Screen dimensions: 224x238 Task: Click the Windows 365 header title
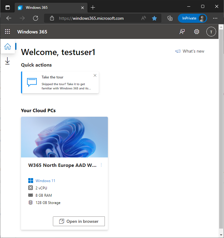pos(32,32)
